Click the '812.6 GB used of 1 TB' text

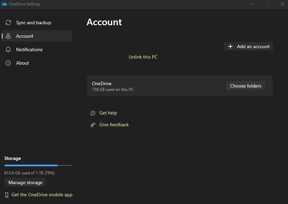(x=29, y=173)
